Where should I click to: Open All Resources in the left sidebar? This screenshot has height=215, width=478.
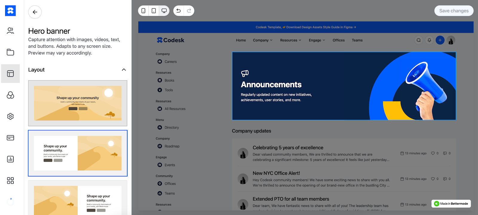[171, 109]
